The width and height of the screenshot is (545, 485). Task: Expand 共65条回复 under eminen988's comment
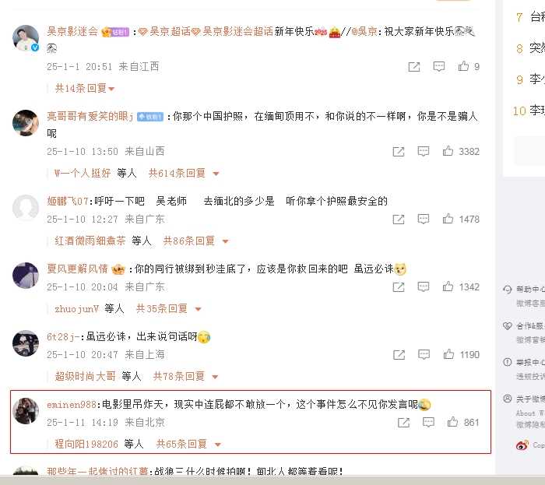click(x=188, y=444)
